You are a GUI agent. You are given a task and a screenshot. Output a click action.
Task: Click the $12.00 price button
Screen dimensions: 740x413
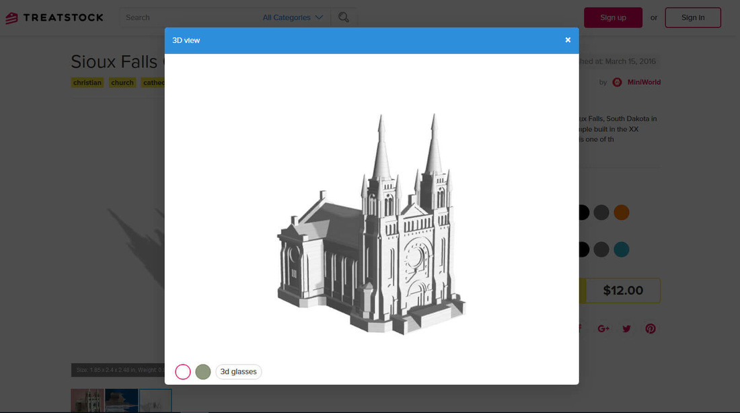(x=623, y=290)
